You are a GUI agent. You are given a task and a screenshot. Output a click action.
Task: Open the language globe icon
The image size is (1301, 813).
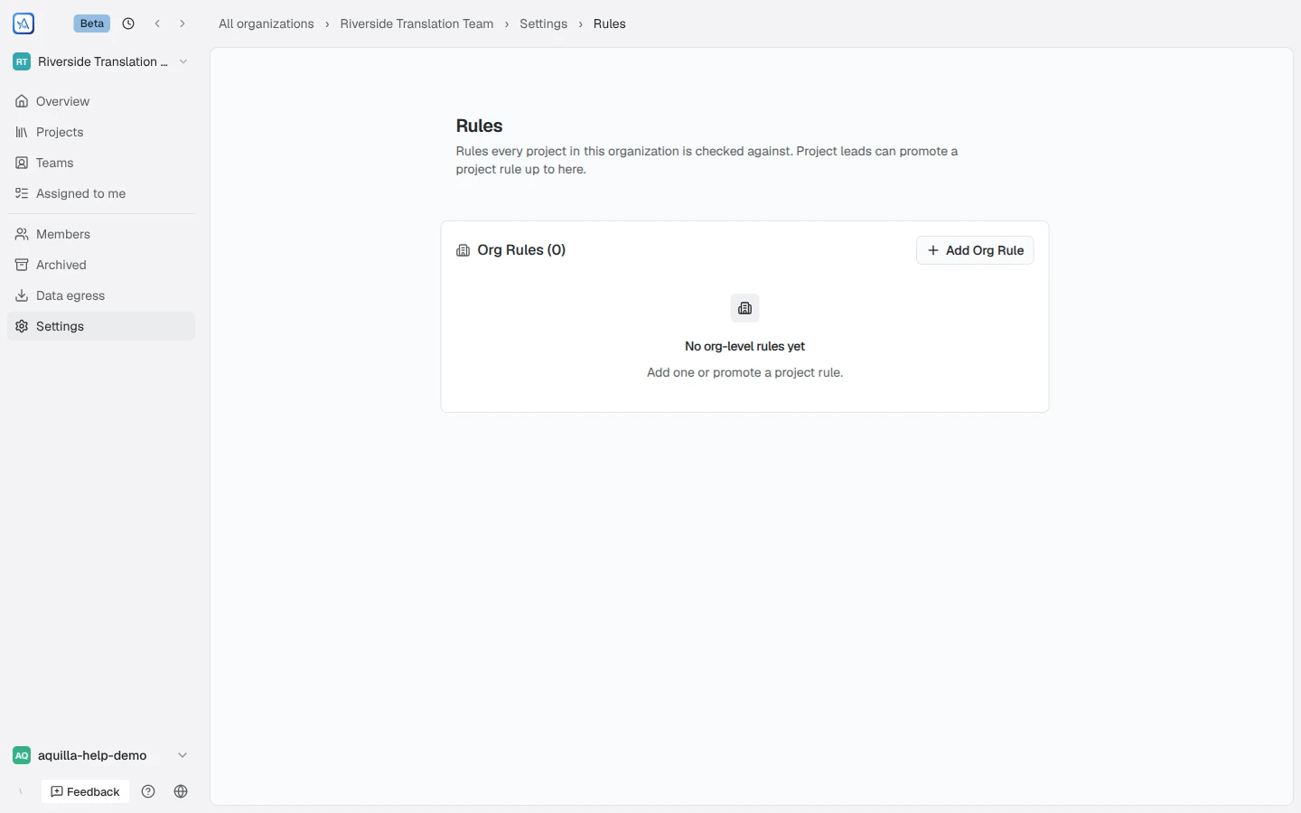181,791
